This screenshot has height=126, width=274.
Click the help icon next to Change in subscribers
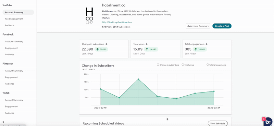point(107,44)
